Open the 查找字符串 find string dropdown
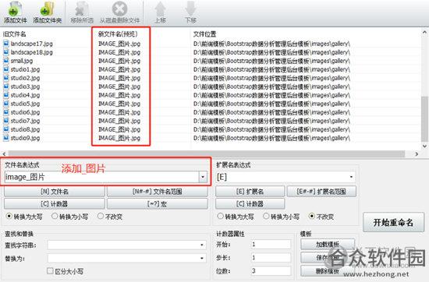Image resolution: width=429 pixels, height=282 pixels. pyautogui.click(x=202, y=245)
